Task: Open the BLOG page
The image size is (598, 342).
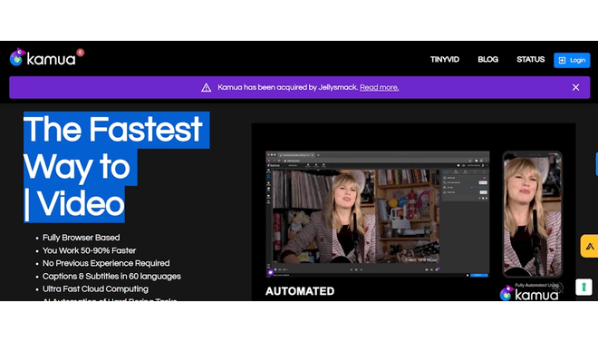Action: 487,60
